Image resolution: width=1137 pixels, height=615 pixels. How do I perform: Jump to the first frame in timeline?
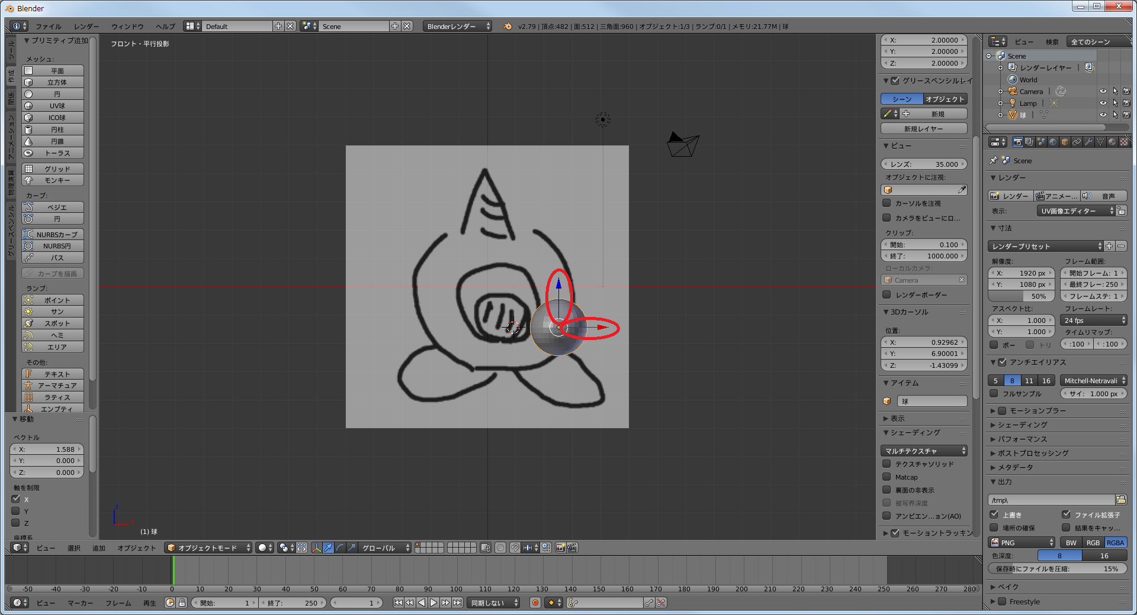click(x=398, y=603)
